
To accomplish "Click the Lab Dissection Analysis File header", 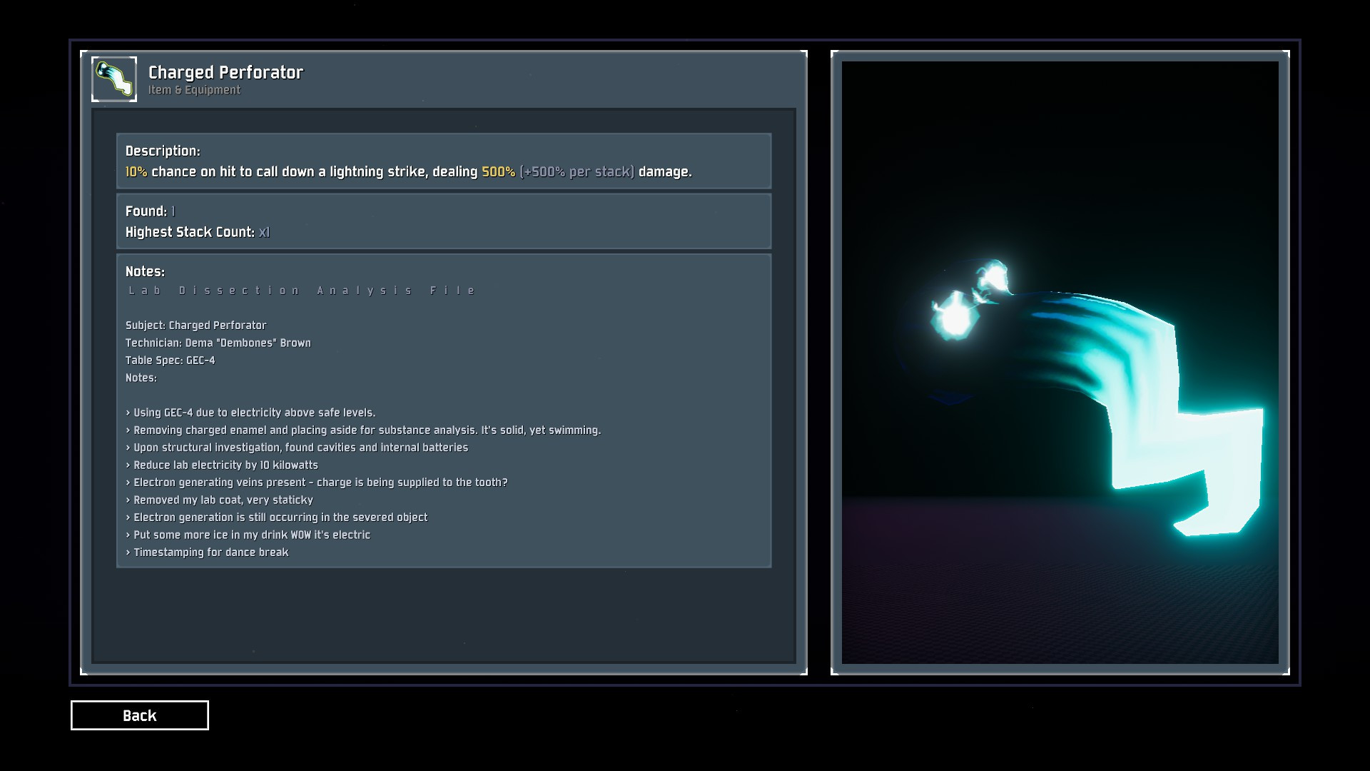I will pos(302,291).
